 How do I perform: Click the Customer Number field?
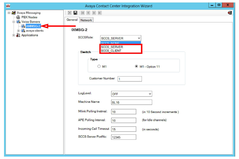[130, 79]
